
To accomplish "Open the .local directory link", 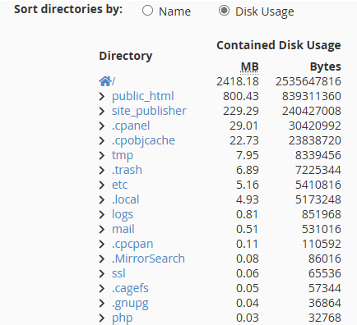I will [x=126, y=199].
